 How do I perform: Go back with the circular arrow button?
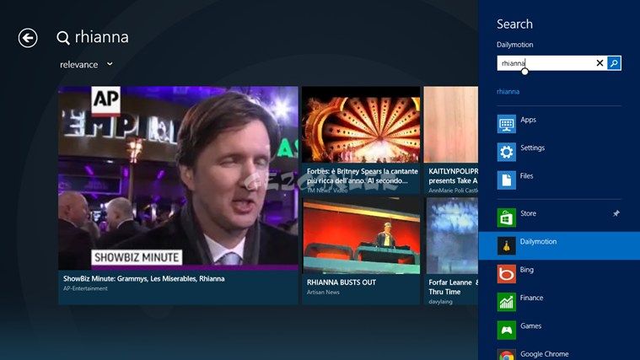28,38
